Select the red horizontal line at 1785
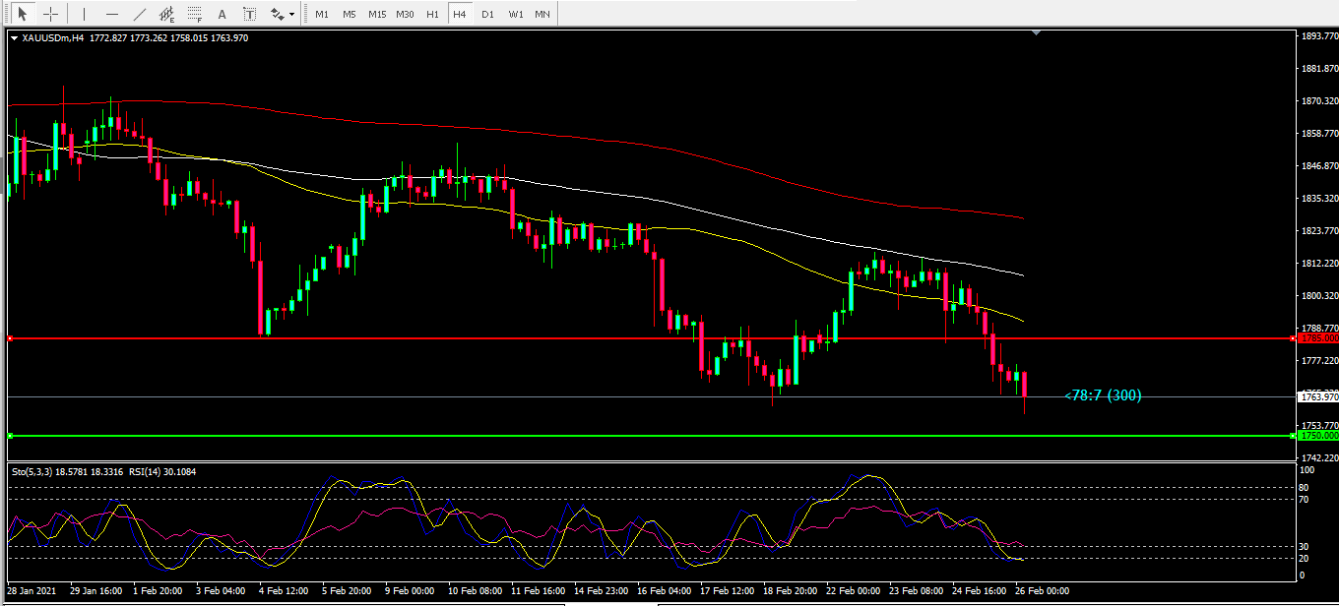Screen dimensions: 1339x606 [x=591, y=338]
